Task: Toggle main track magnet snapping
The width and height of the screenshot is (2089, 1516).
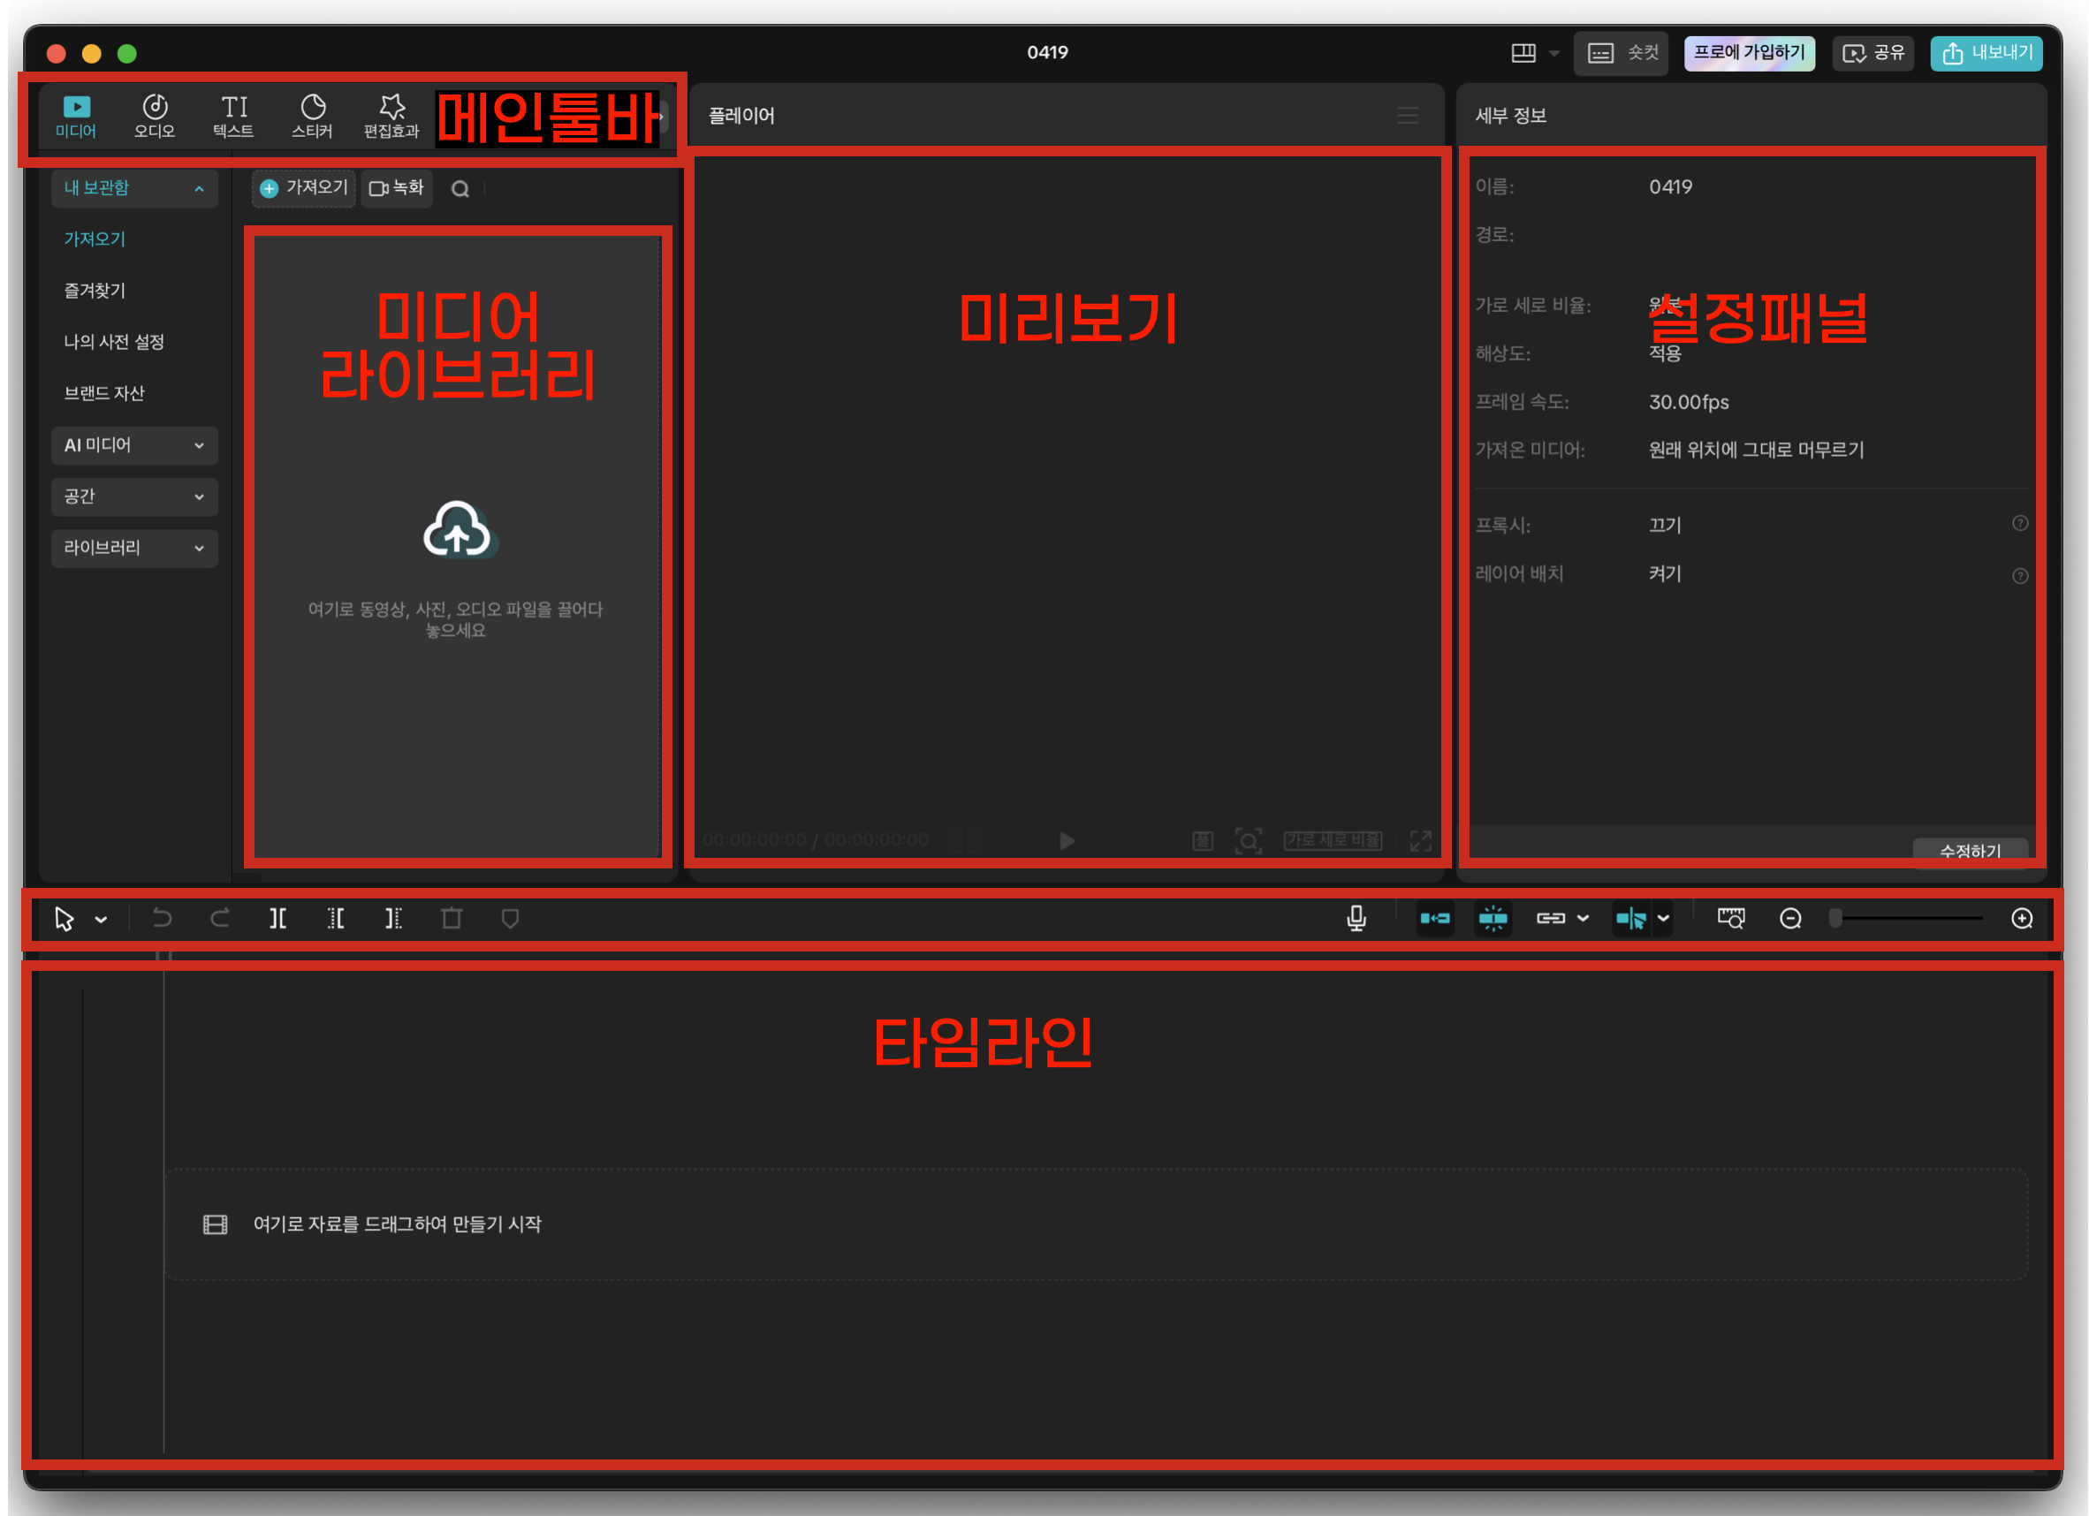Action: tap(1434, 918)
